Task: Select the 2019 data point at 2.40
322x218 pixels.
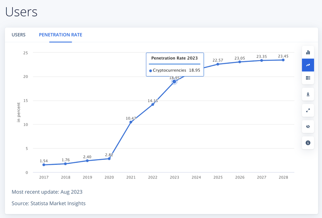Action: click(x=87, y=161)
